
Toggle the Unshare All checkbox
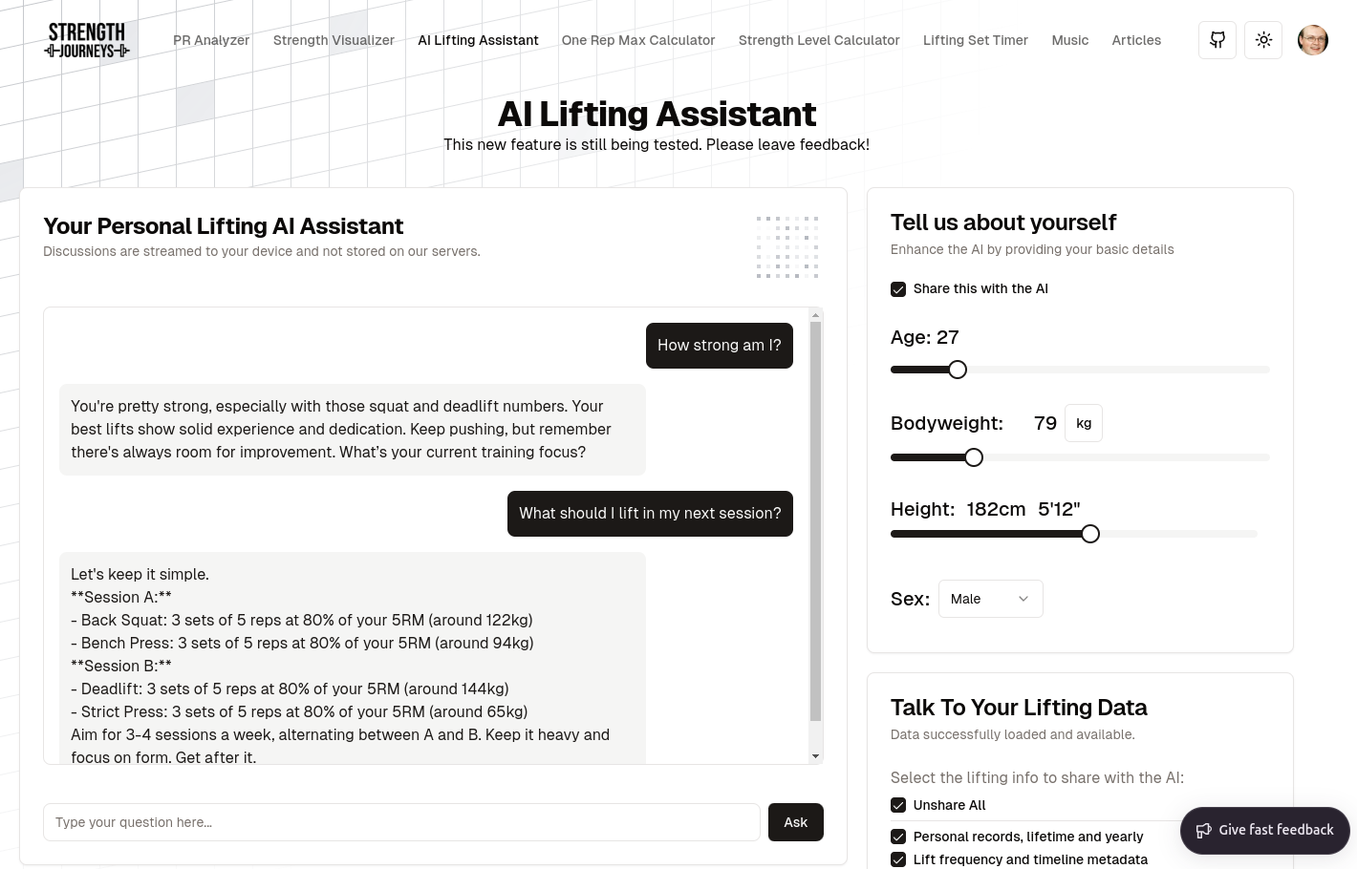click(x=898, y=805)
